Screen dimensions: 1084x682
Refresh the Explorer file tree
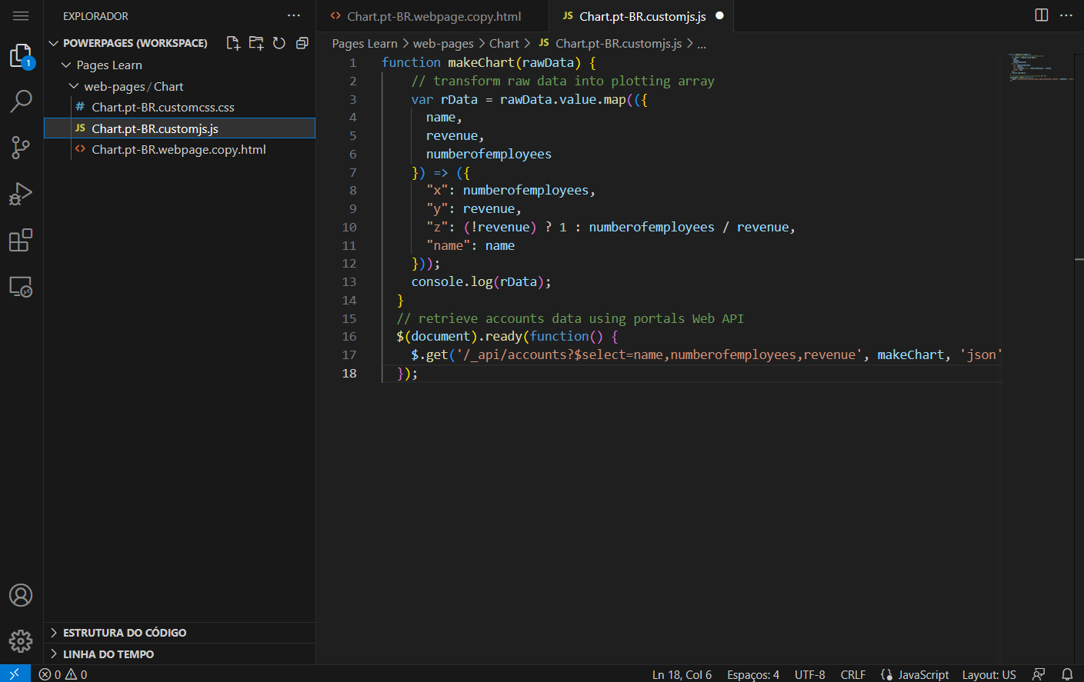coord(279,43)
